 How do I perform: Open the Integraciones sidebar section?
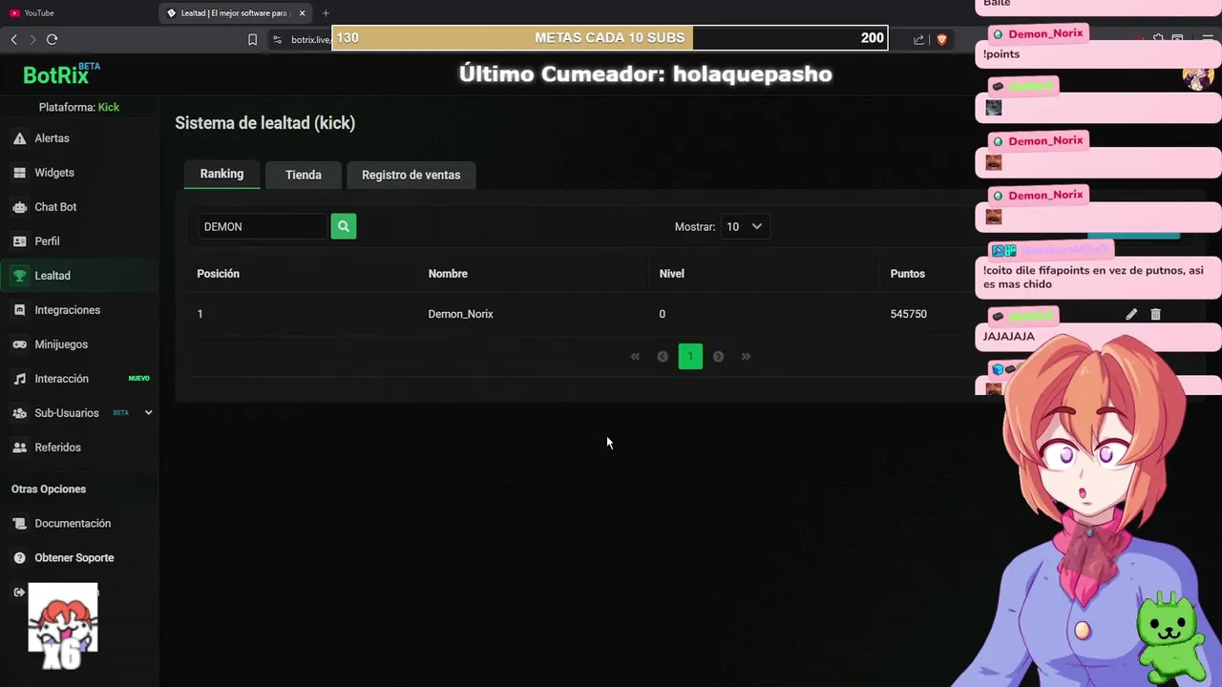pyautogui.click(x=67, y=310)
